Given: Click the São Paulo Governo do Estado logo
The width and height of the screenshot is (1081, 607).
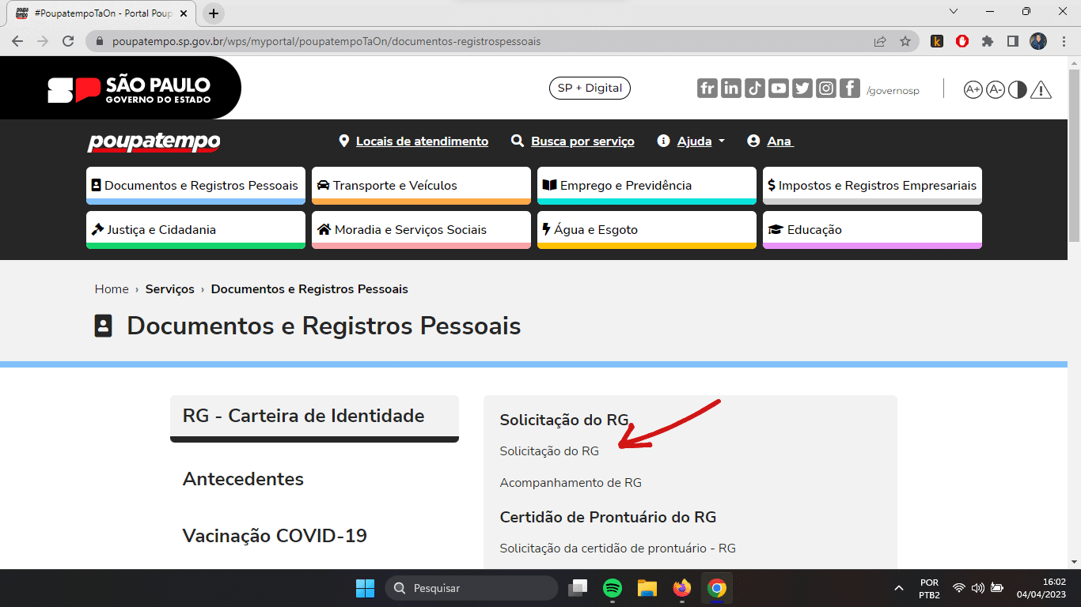Looking at the screenshot, I should pos(129,89).
